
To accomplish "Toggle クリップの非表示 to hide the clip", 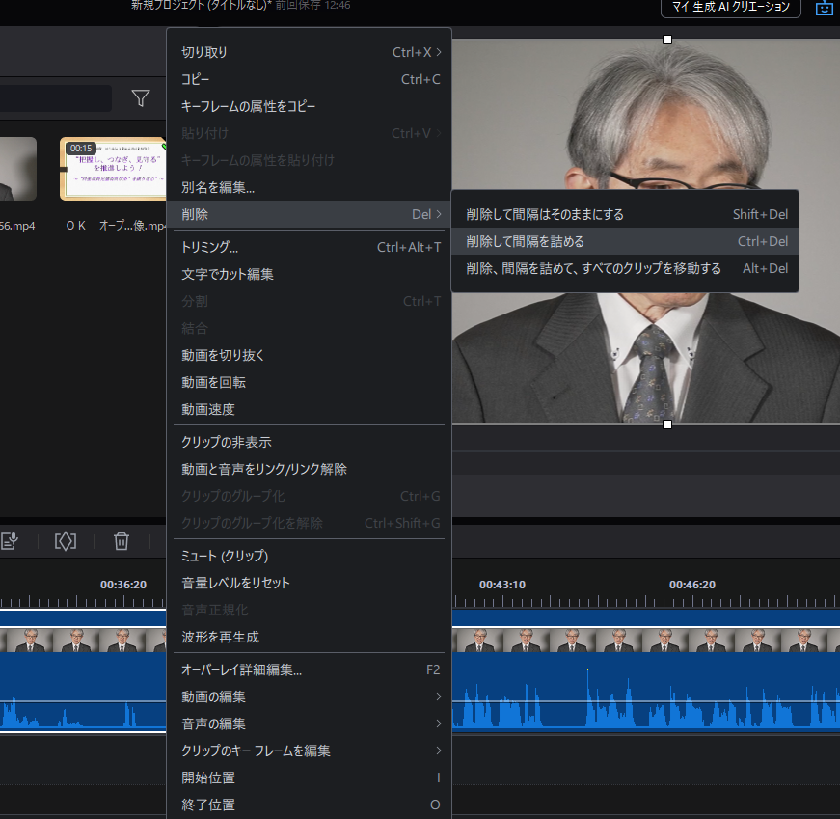I will click(x=227, y=442).
